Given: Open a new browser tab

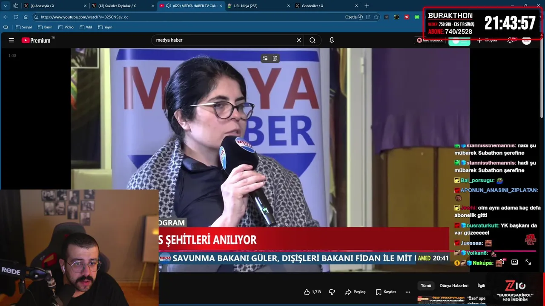Looking at the screenshot, I should [x=367, y=6].
